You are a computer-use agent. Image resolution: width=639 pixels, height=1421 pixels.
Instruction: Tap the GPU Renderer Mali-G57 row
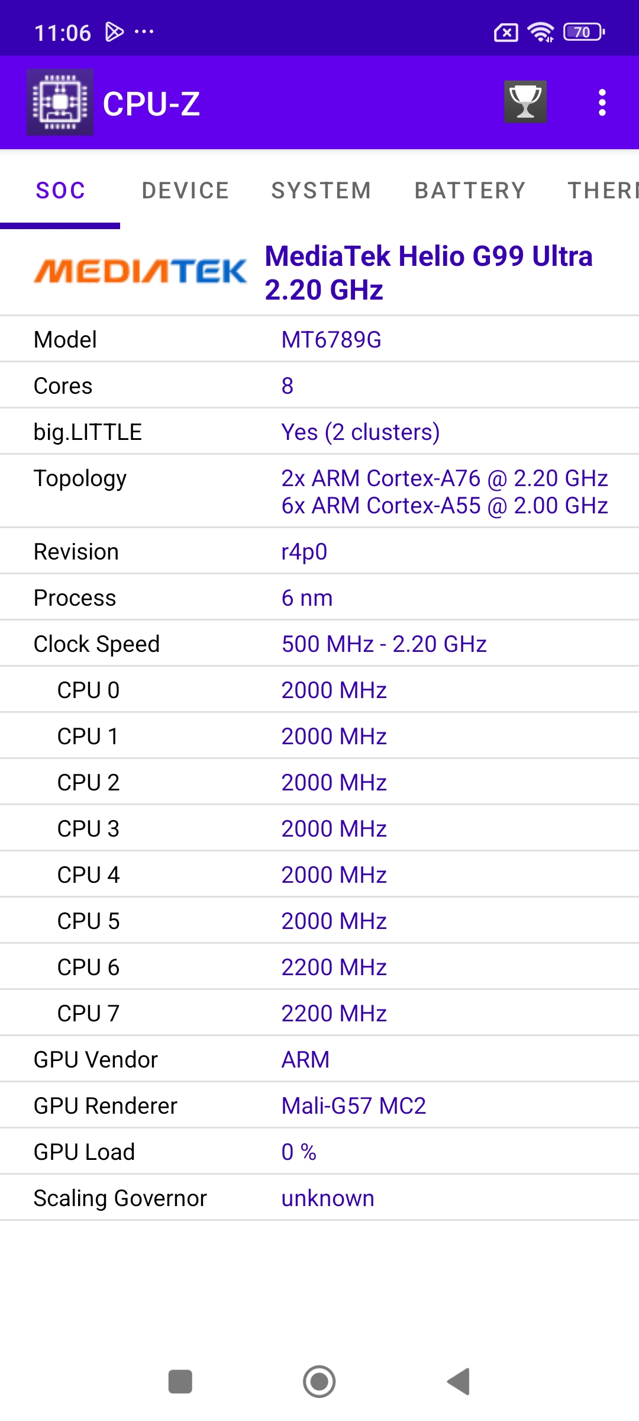pyautogui.click(x=319, y=1106)
